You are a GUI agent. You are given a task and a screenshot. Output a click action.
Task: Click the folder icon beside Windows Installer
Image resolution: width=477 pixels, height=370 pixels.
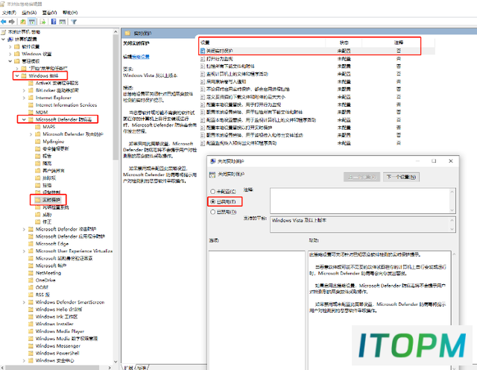pos(31,324)
